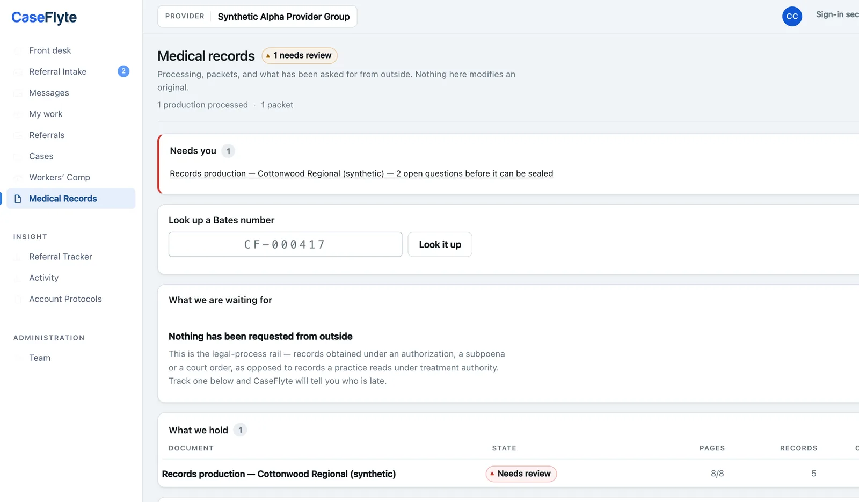Open Cottonwood Regional open questions link
Image resolution: width=859 pixels, height=502 pixels.
coord(361,173)
